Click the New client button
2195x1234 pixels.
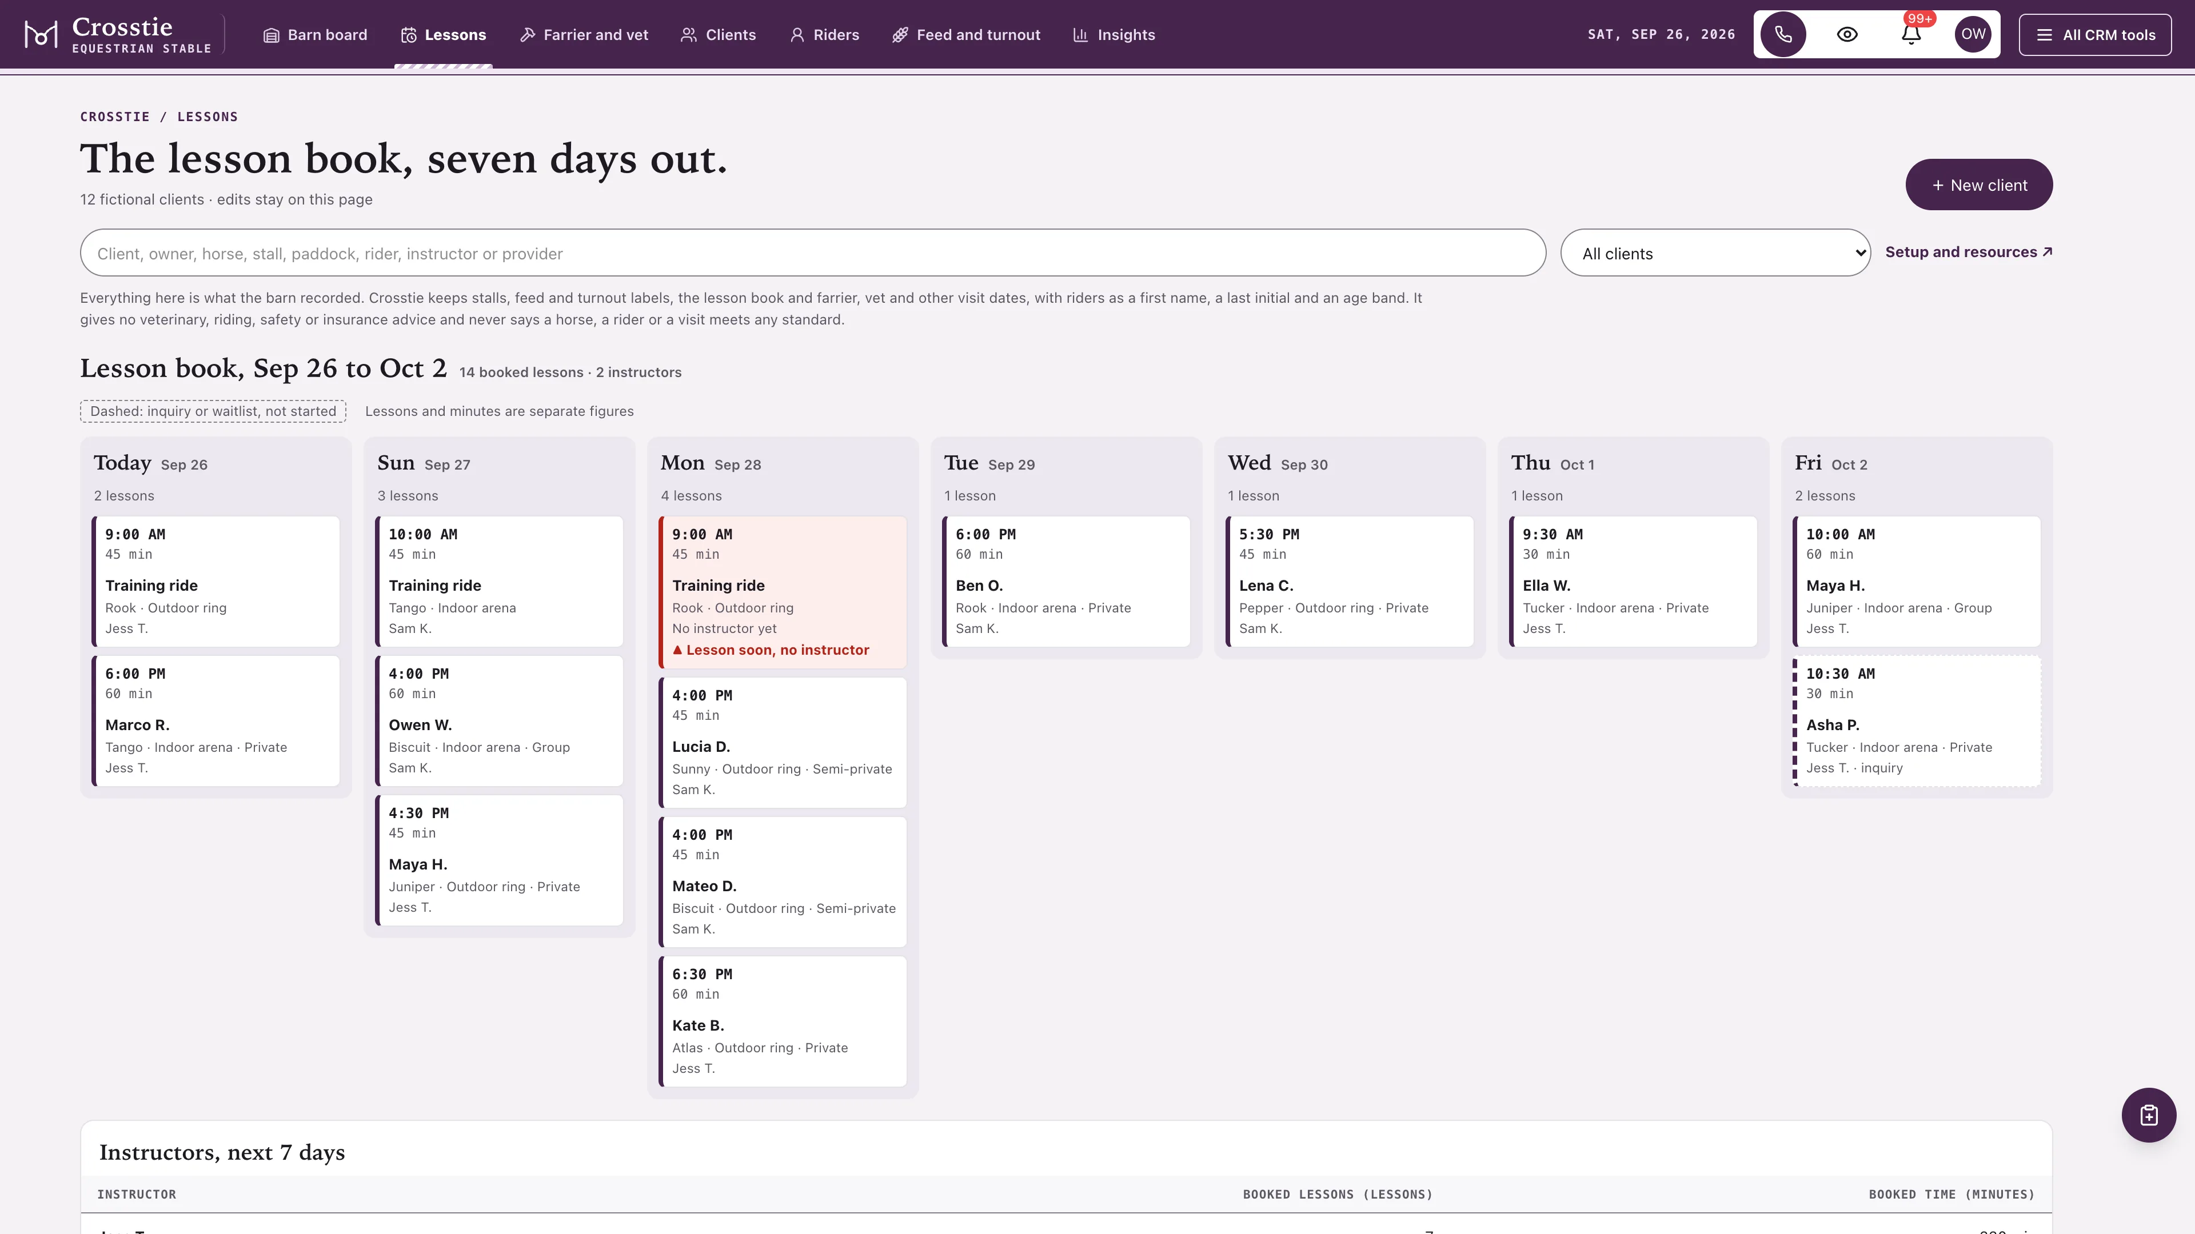pos(1978,185)
